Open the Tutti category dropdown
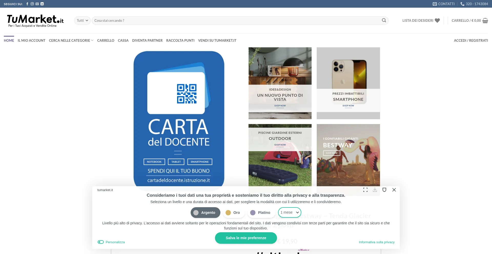The width and height of the screenshot is (492, 254). (82, 20)
